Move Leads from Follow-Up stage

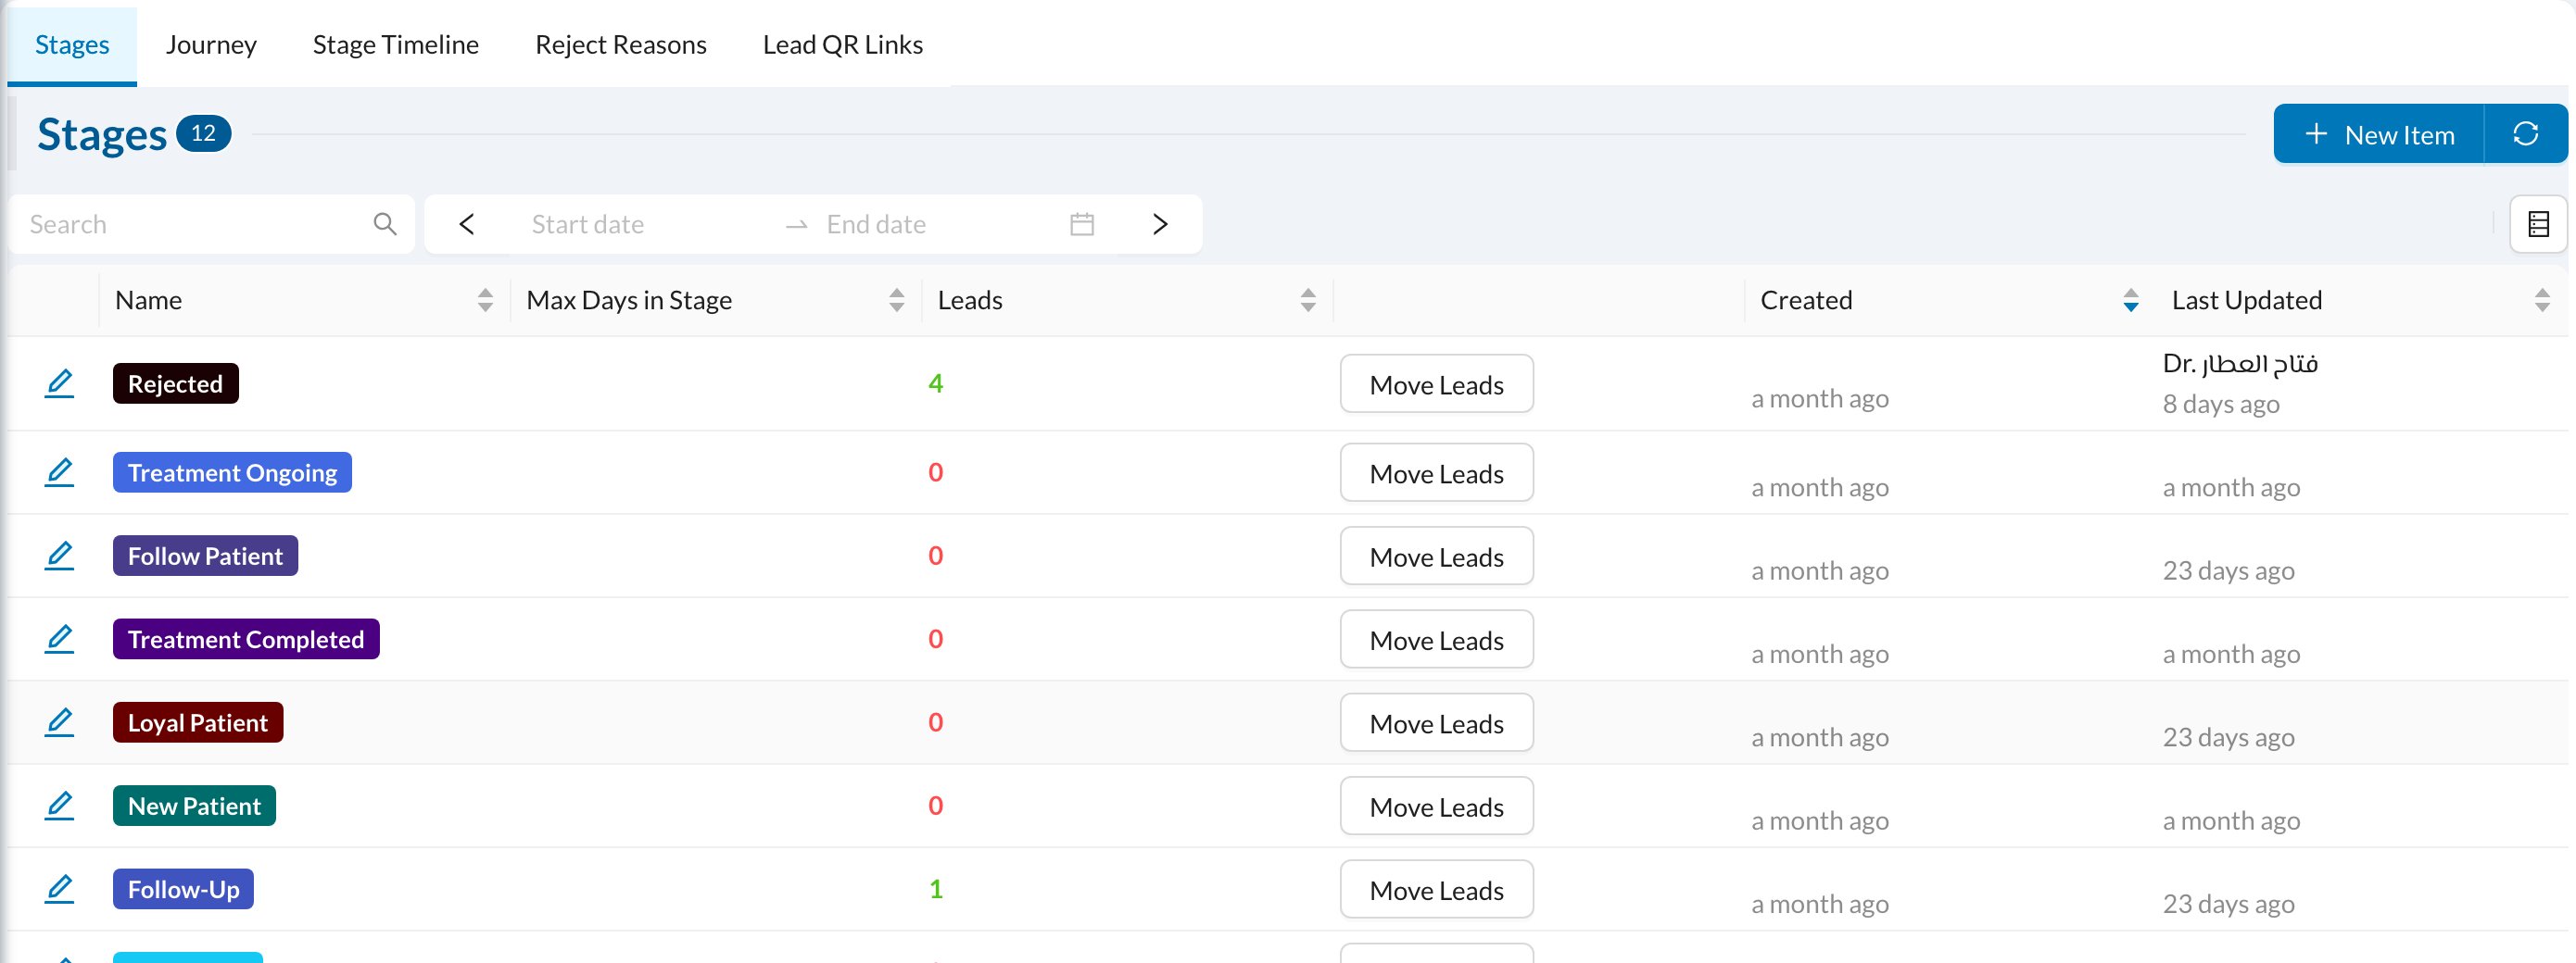(1436, 890)
